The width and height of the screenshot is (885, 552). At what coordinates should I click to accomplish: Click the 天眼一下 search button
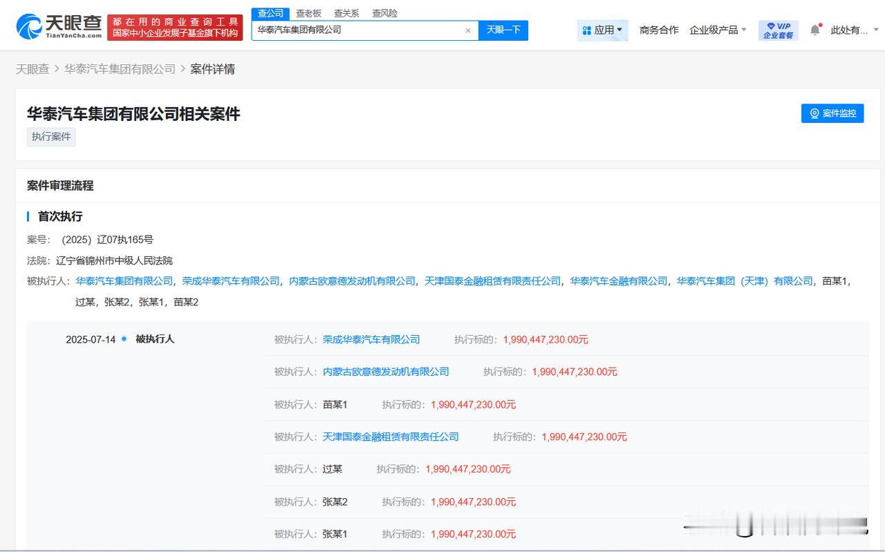tap(503, 30)
